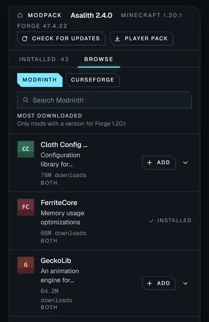Click the 64.2M downloads text
This screenshot has height=322, width=209.
[x=56, y=296]
